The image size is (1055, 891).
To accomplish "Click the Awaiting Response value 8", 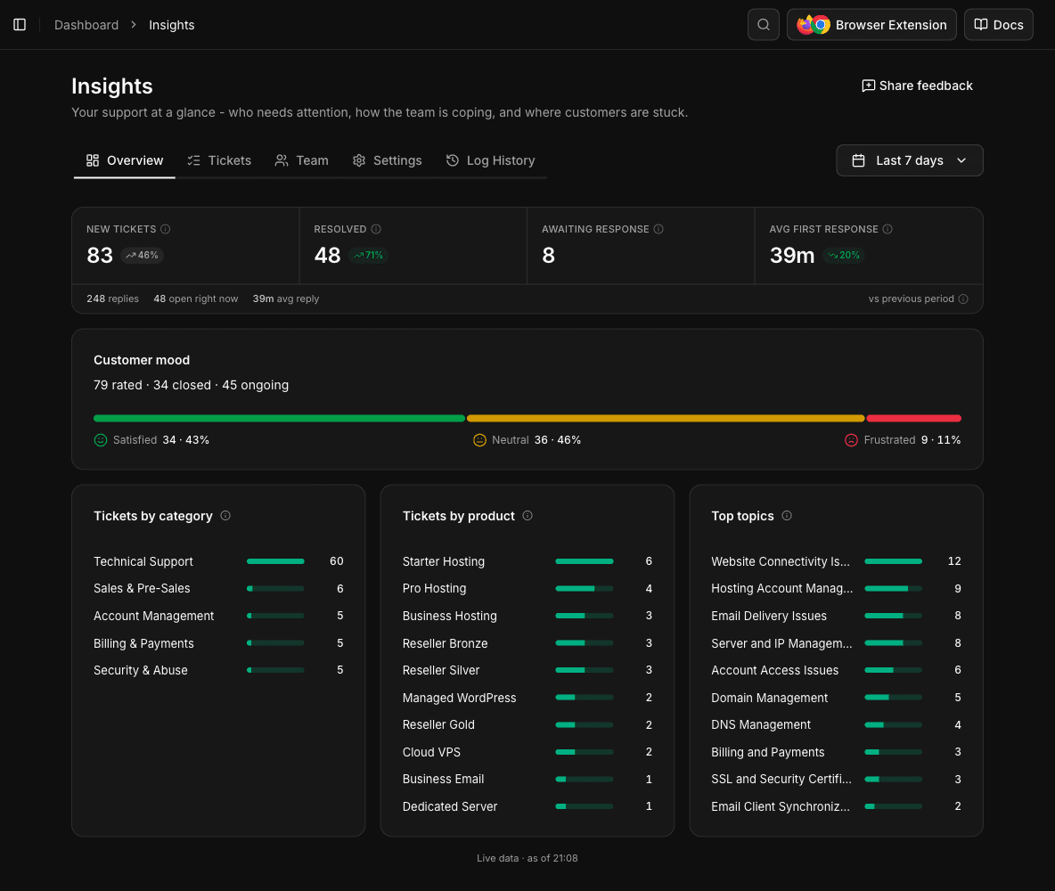I will [x=548, y=256].
